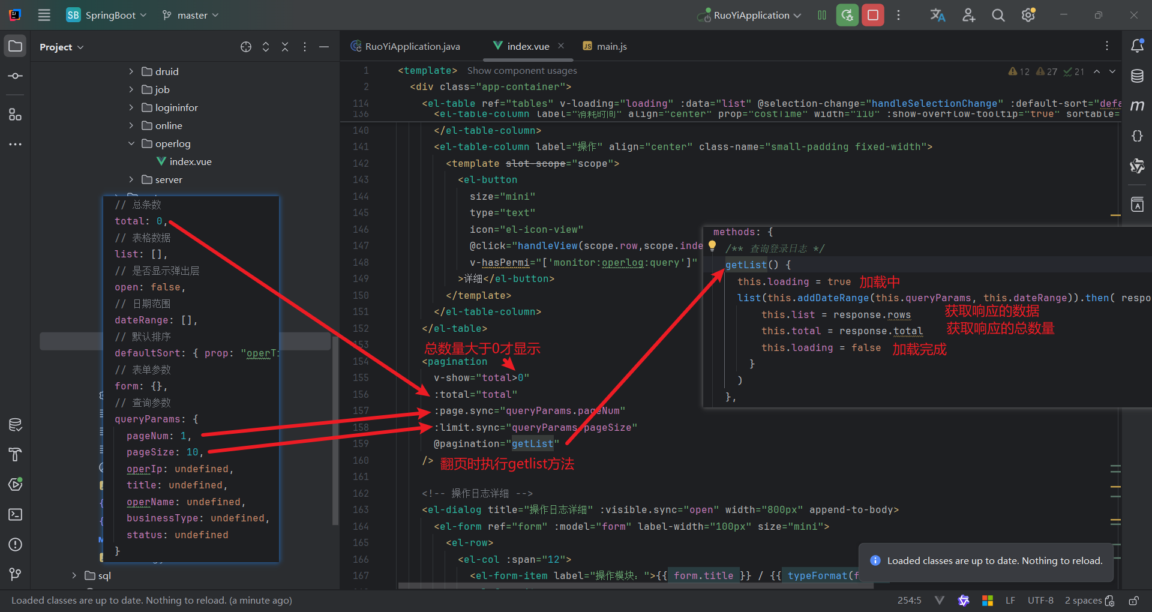Expand the job folder
1152x612 pixels.
pos(131,89)
